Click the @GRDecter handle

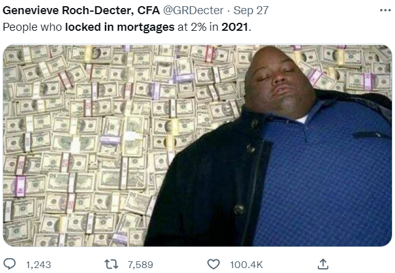(193, 10)
